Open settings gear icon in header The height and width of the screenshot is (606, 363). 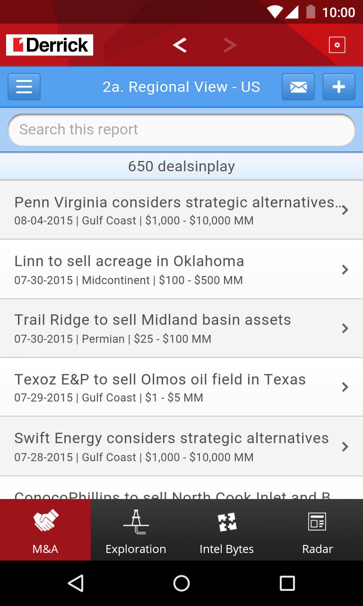[337, 45]
